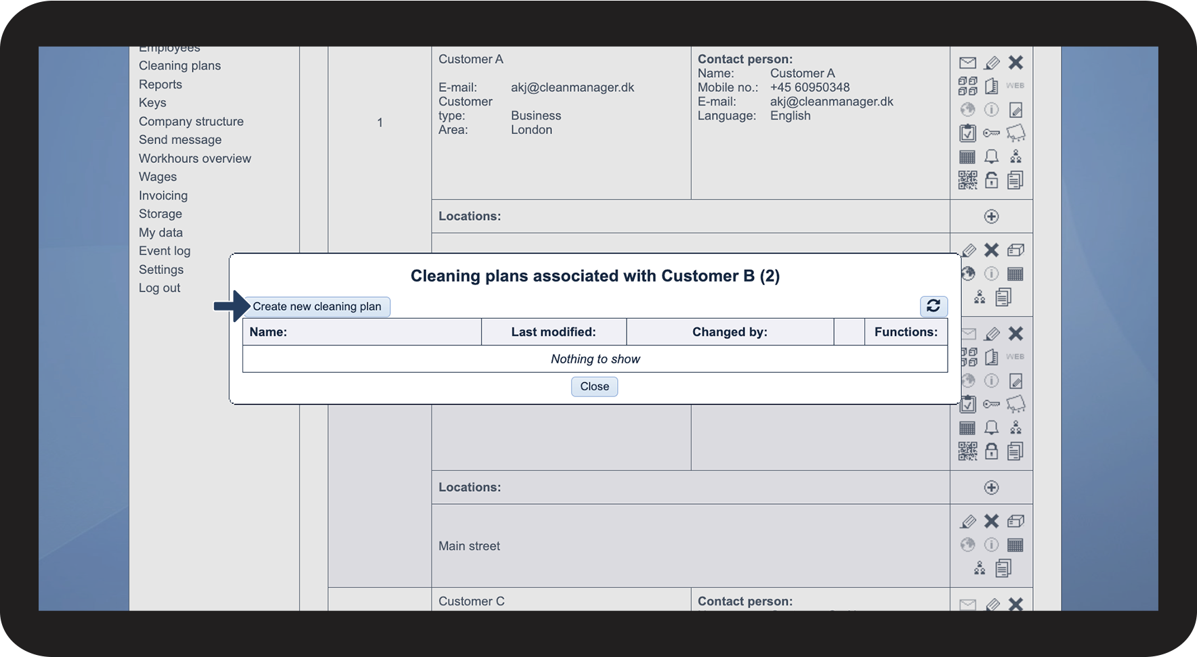Click the box icon for Main street location
This screenshot has width=1197, height=657.
1015,521
